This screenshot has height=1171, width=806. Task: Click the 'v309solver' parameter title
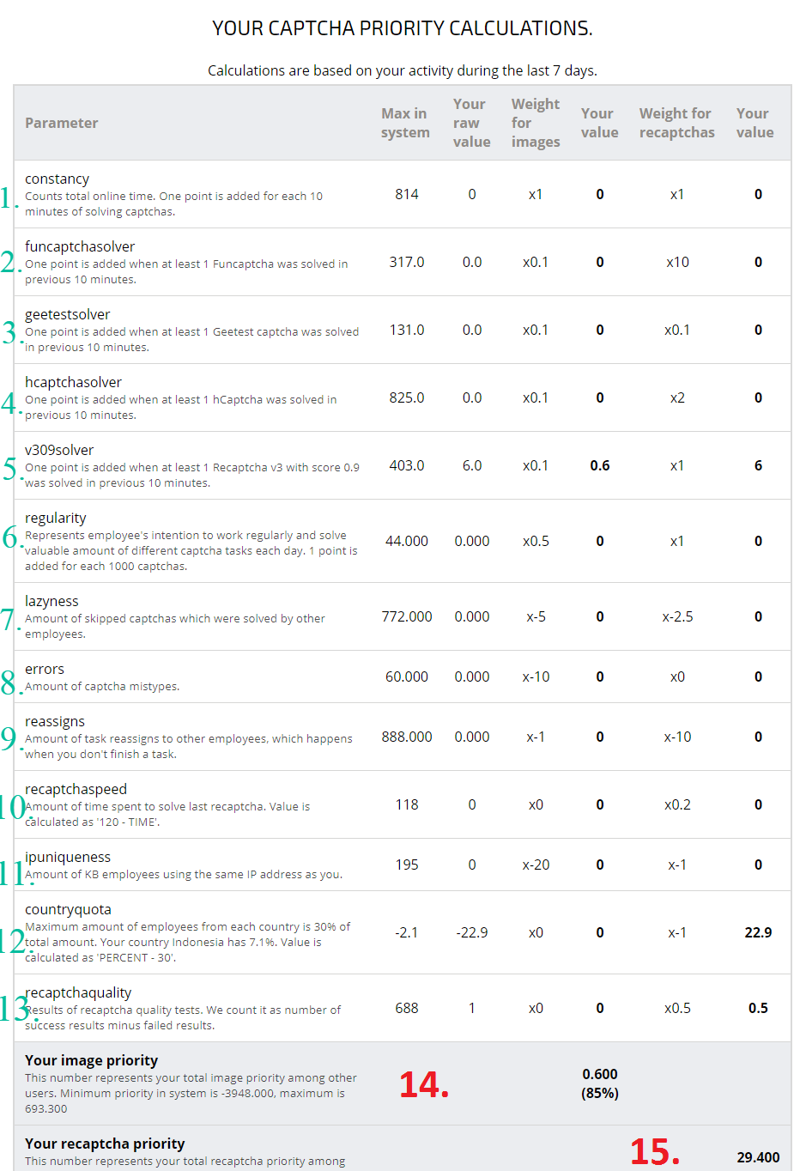59,450
